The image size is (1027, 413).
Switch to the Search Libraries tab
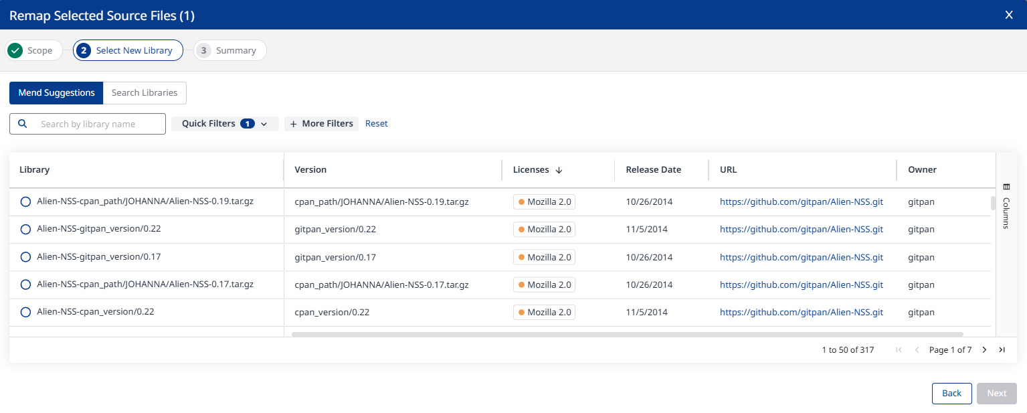[x=145, y=93]
